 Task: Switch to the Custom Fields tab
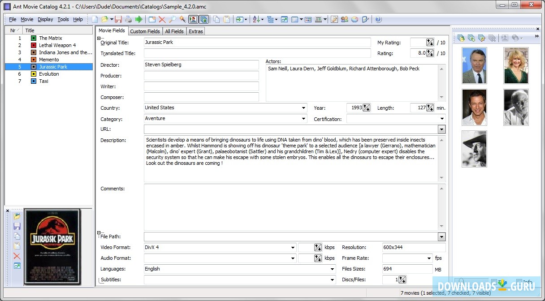(x=145, y=31)
